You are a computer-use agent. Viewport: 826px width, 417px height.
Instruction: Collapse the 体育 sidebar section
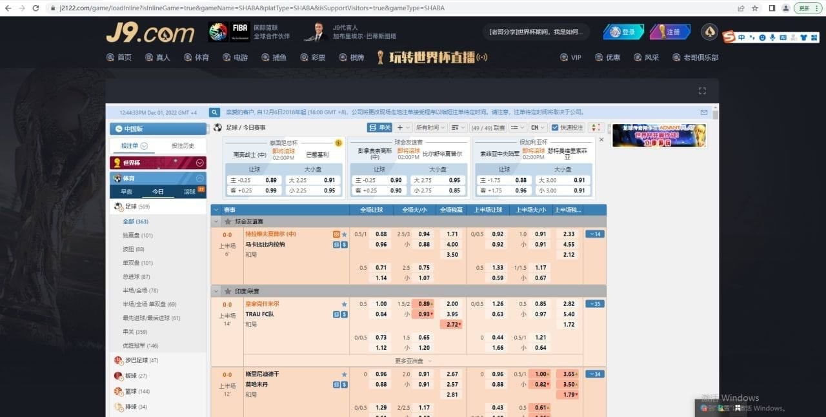[199, 178]
